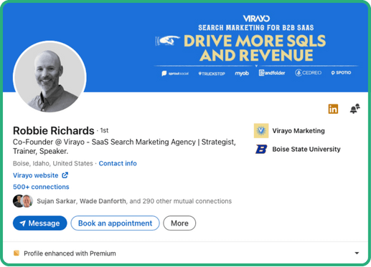Viewport: 371px width, 267px height.
Task: Click the Spotio logo in the banner
Action: coord(341,72)
